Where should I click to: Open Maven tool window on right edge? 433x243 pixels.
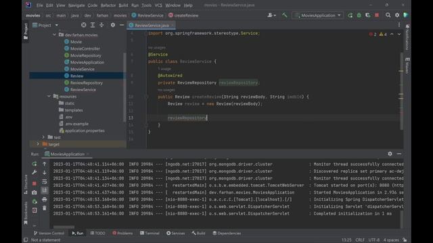(x=407, y=65)
